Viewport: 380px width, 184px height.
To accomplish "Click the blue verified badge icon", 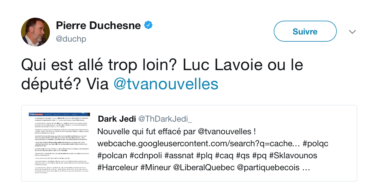I will point(148,25).
